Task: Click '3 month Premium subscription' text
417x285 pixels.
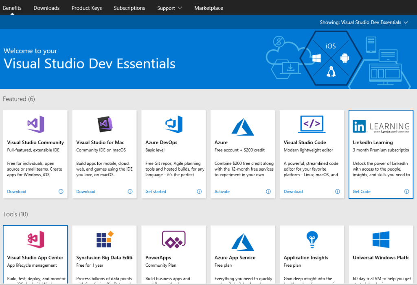Action: (x=381, y=150)
